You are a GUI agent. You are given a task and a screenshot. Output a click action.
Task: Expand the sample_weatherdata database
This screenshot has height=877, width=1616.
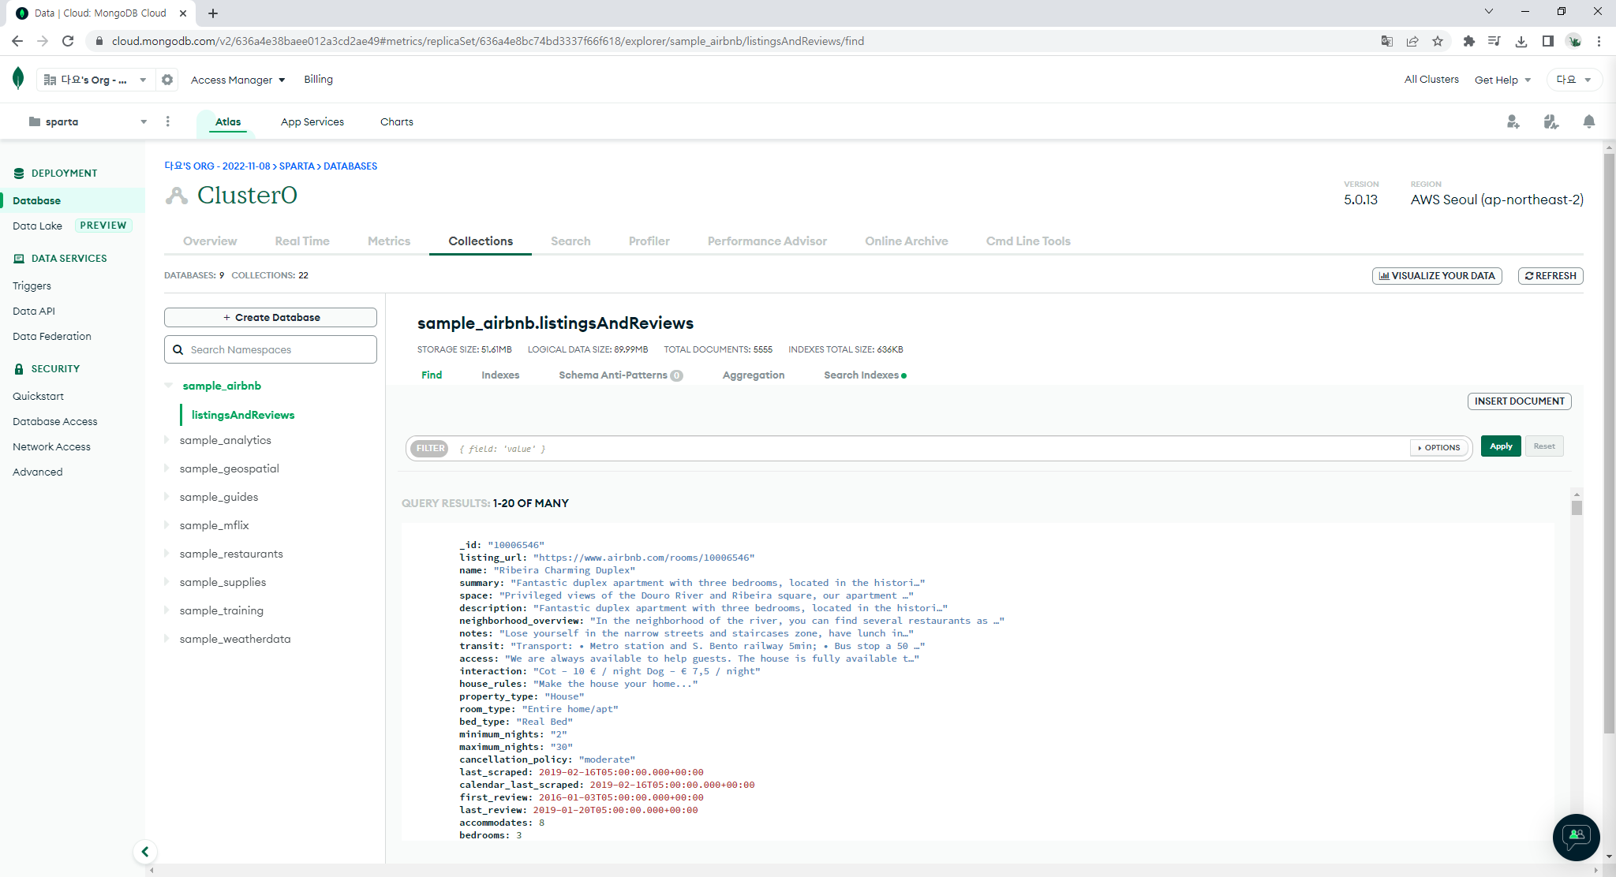click(166, 639)
